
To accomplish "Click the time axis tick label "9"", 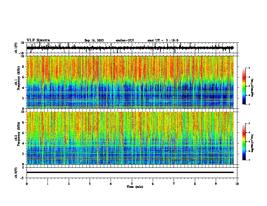I will (216, 184).
